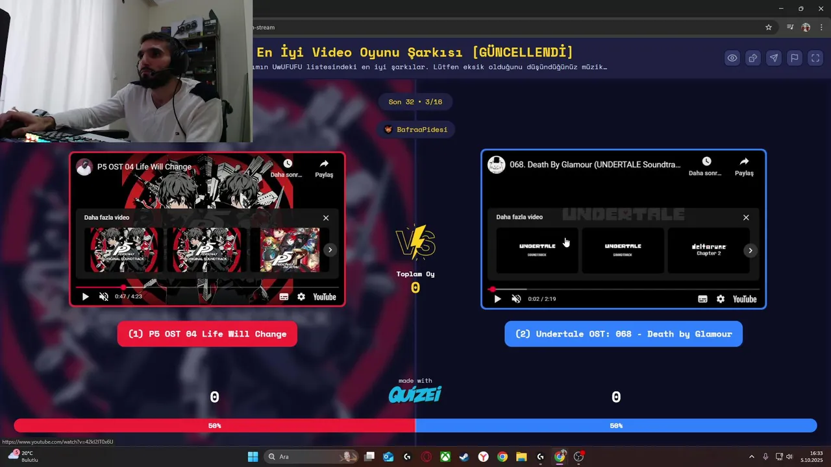831x467 pixels.
Task: Enter fullscreen with the frame-corners icon
Action: [815, 58]
